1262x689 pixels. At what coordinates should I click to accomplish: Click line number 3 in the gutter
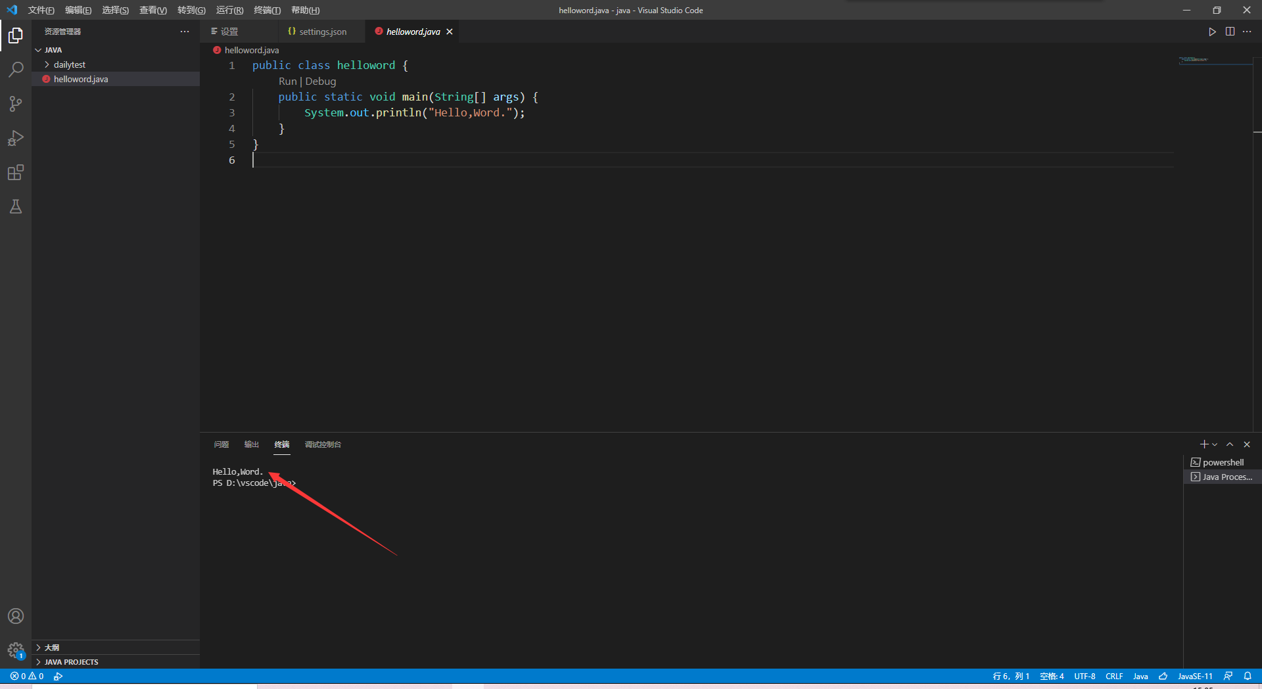pyautogui.click(x=231, y=112)
